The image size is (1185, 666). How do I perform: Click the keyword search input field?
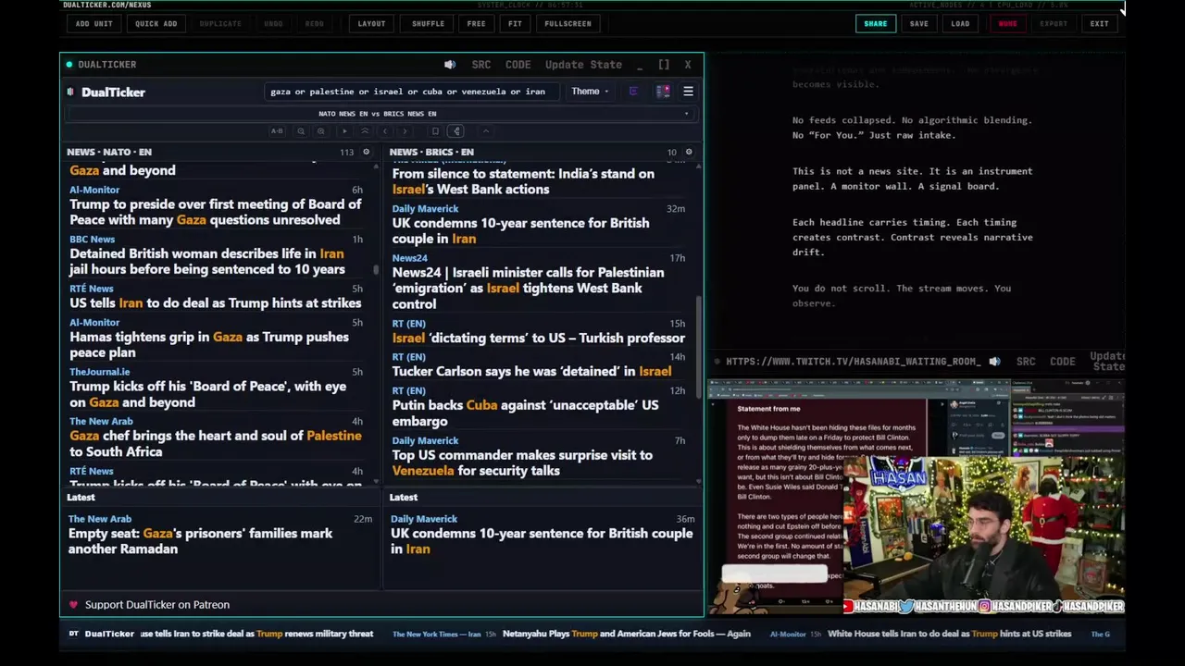point(411,92)
